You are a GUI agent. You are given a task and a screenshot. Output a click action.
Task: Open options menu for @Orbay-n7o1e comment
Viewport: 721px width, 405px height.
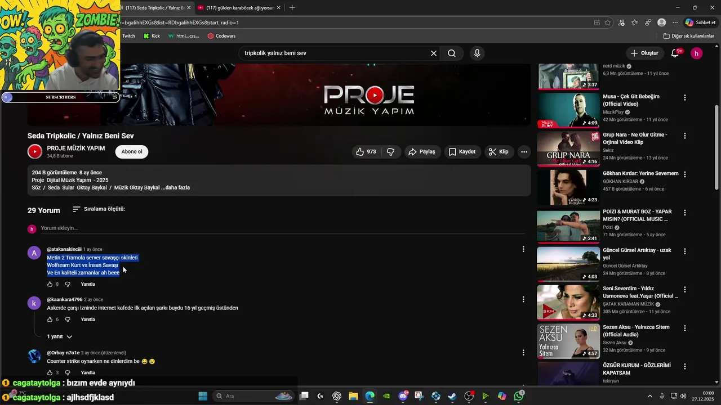pos(523,353)
